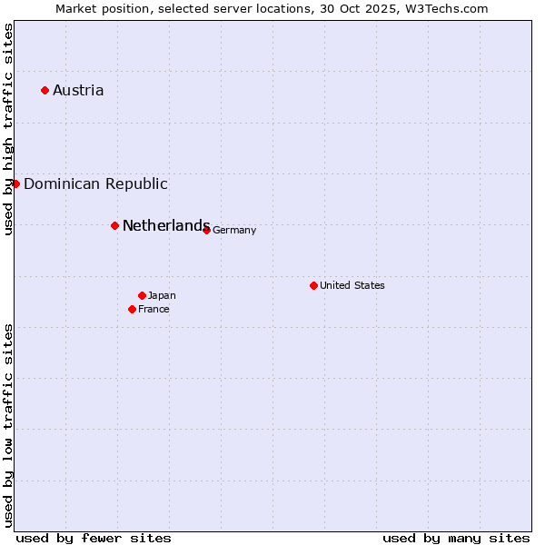Select the 'used by fewer sites' axis label
The width and height of the screenshot is (545, 545).
pos(94,538)
